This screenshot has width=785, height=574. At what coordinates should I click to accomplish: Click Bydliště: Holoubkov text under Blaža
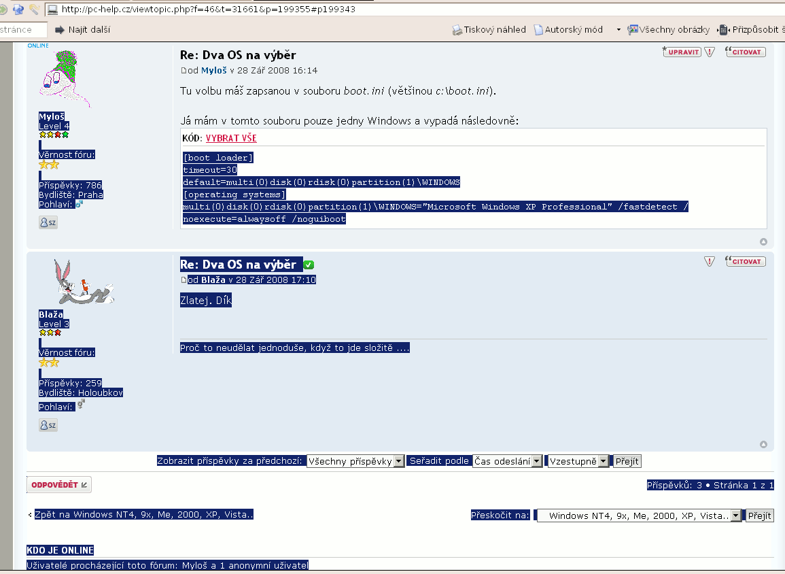81,392
